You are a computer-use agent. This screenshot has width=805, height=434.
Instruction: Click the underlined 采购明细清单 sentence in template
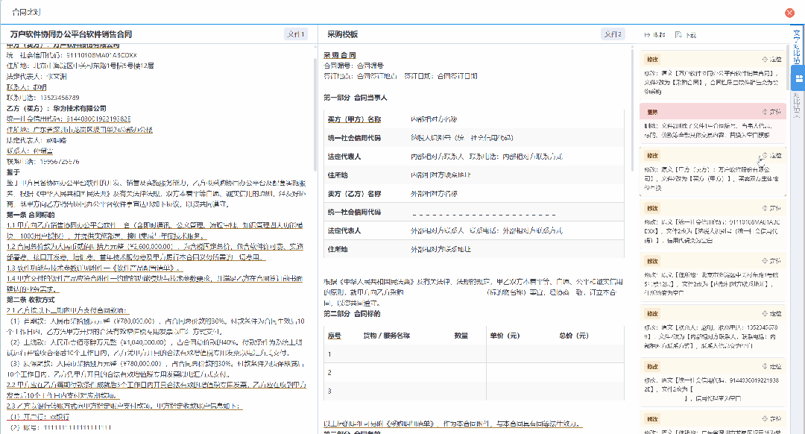[453, 424]
